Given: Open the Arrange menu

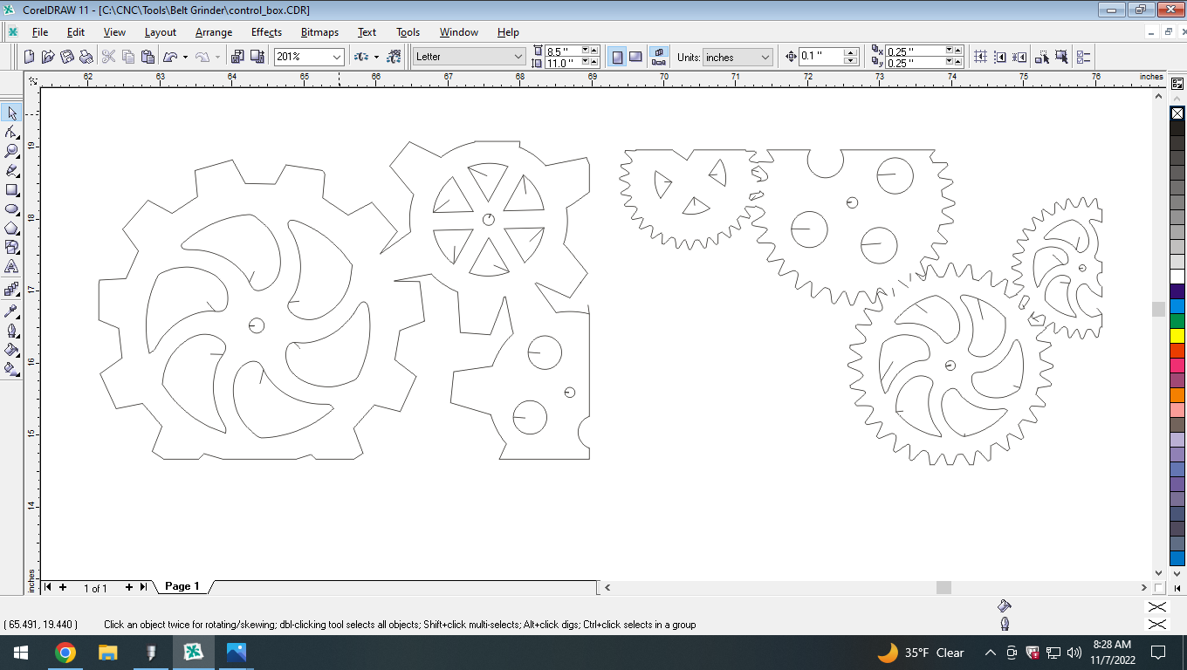Looking at the screenshot, I should 213,32.
